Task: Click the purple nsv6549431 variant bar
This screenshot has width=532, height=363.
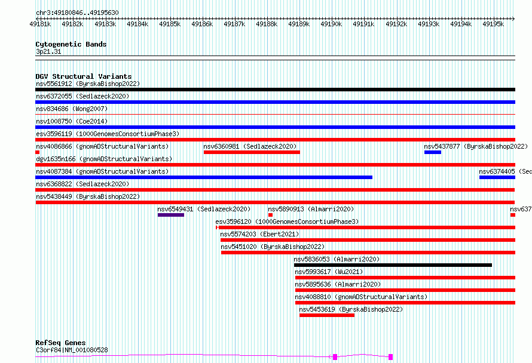Action: 171,215
